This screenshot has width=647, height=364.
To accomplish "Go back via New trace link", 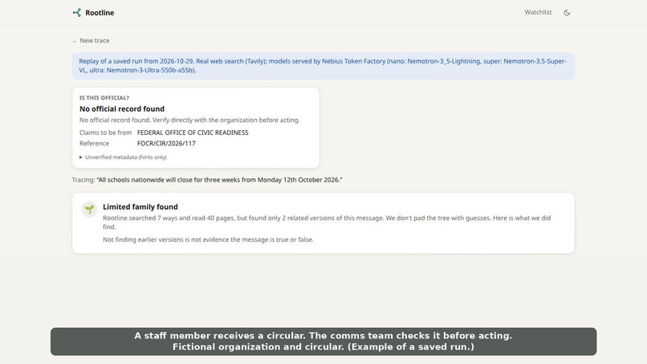I will tap(91, 40).
